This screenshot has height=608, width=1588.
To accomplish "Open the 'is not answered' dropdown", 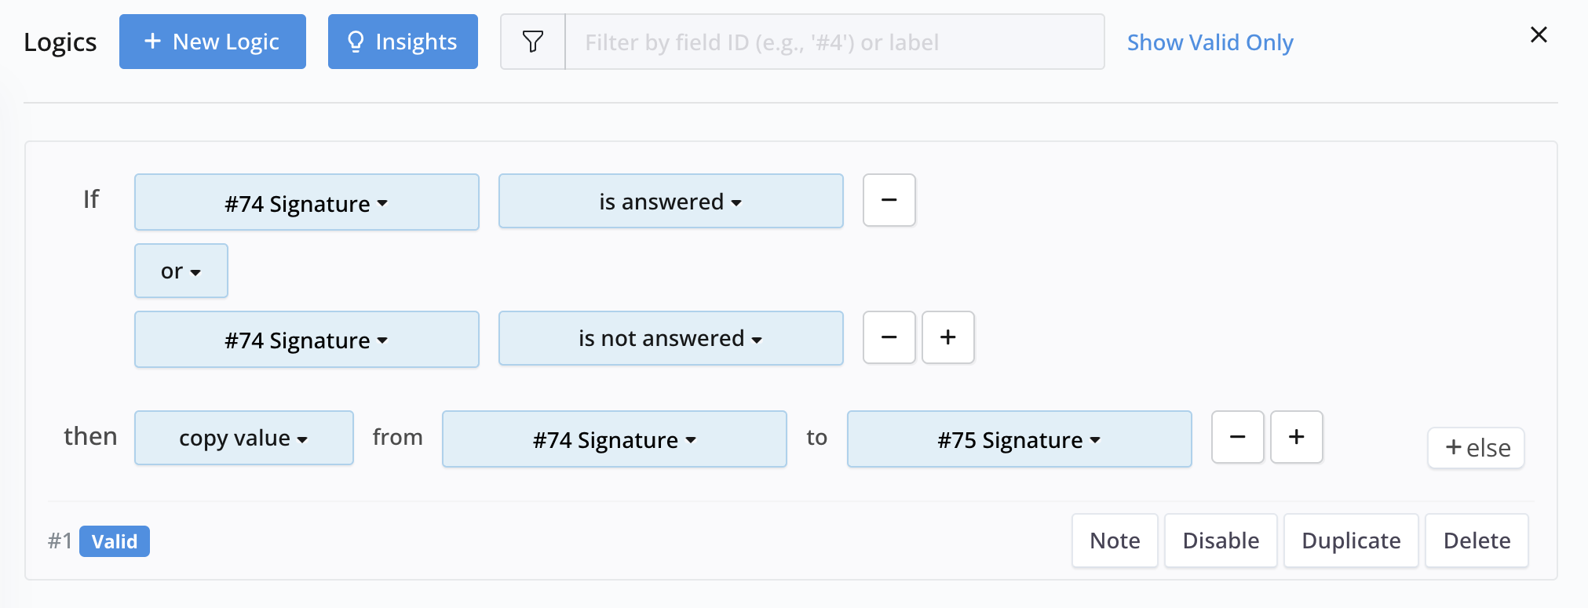I will 670,338.
